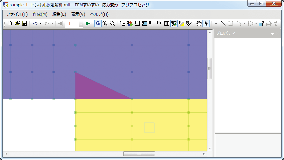This screenshot has width=284, height=160.
Task: Click the small square outline in yellow region
Action: (x=149, y=128)
